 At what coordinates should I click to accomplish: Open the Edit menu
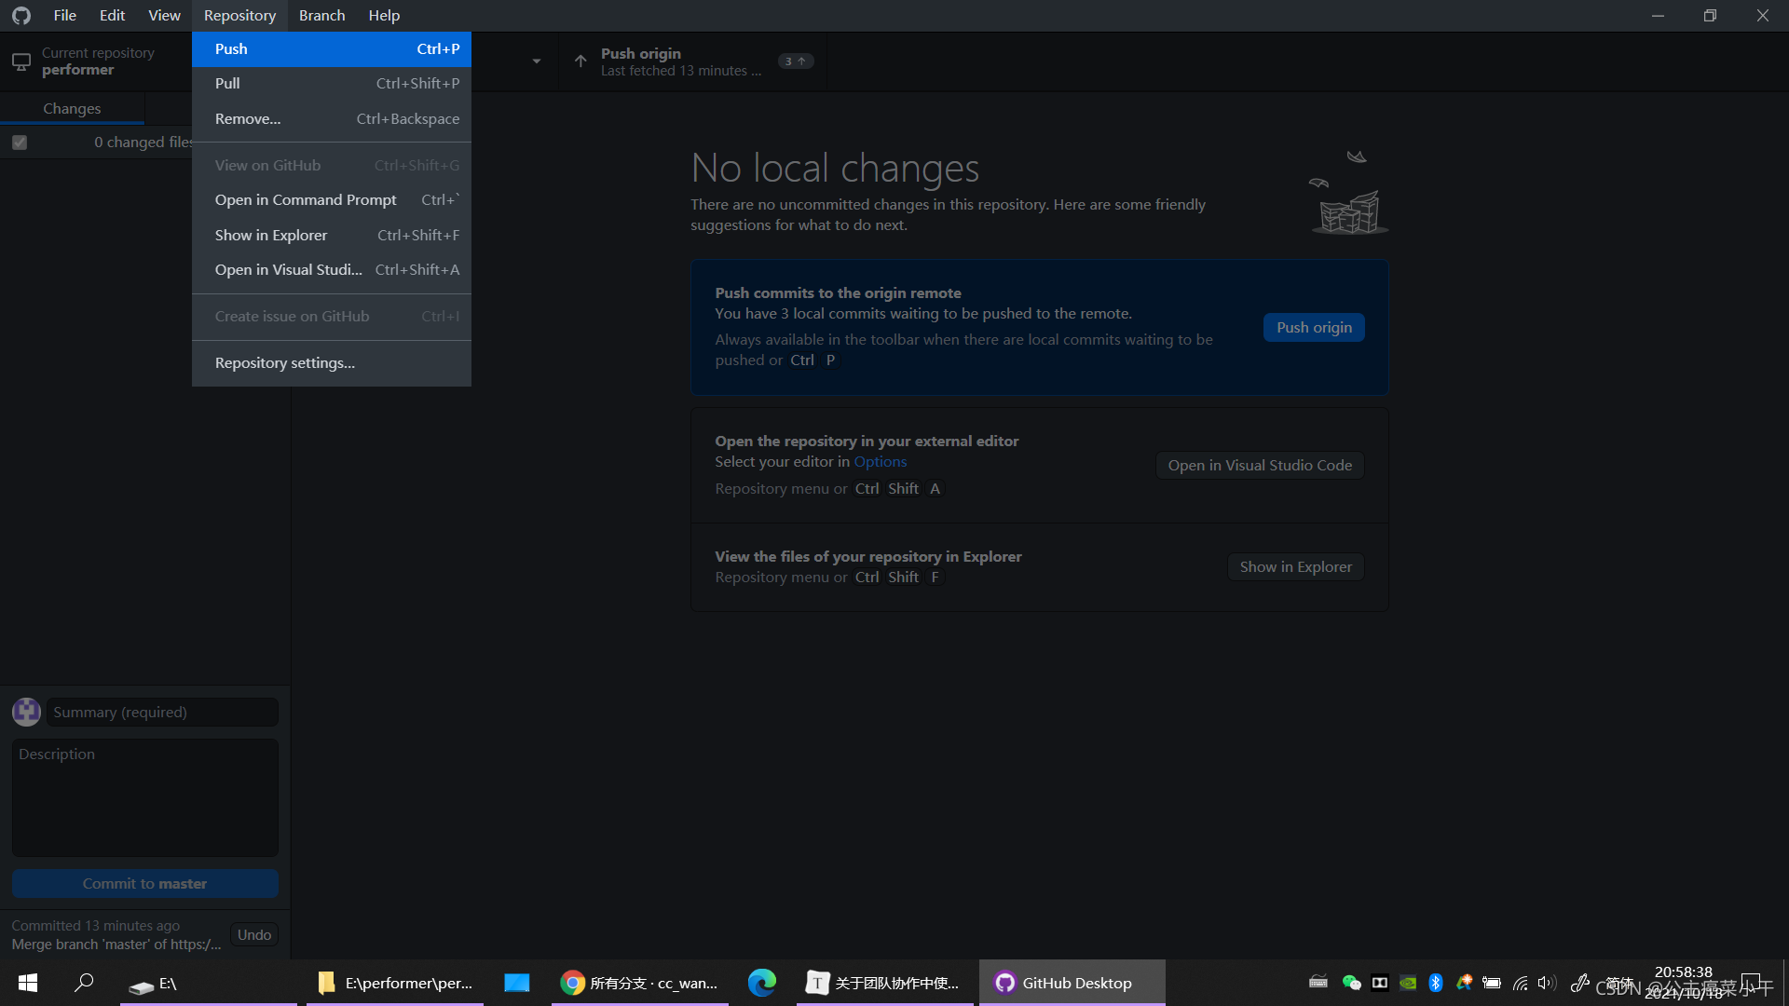(112, 15)
